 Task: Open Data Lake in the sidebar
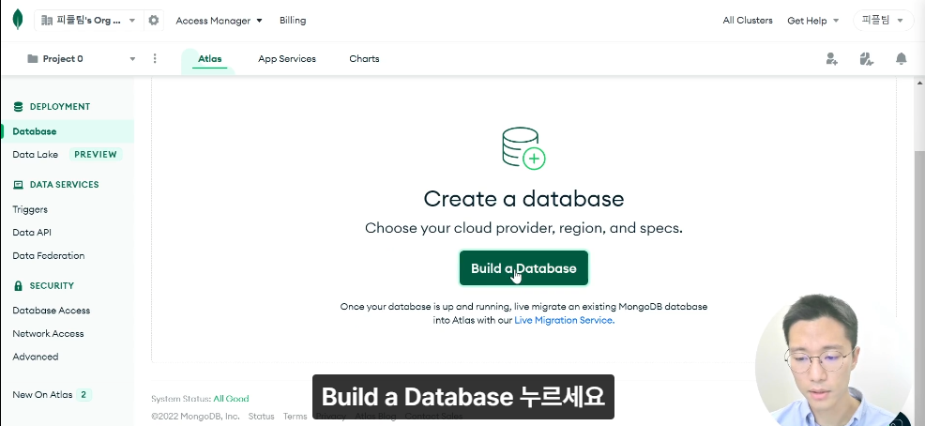tap(36, 155)
